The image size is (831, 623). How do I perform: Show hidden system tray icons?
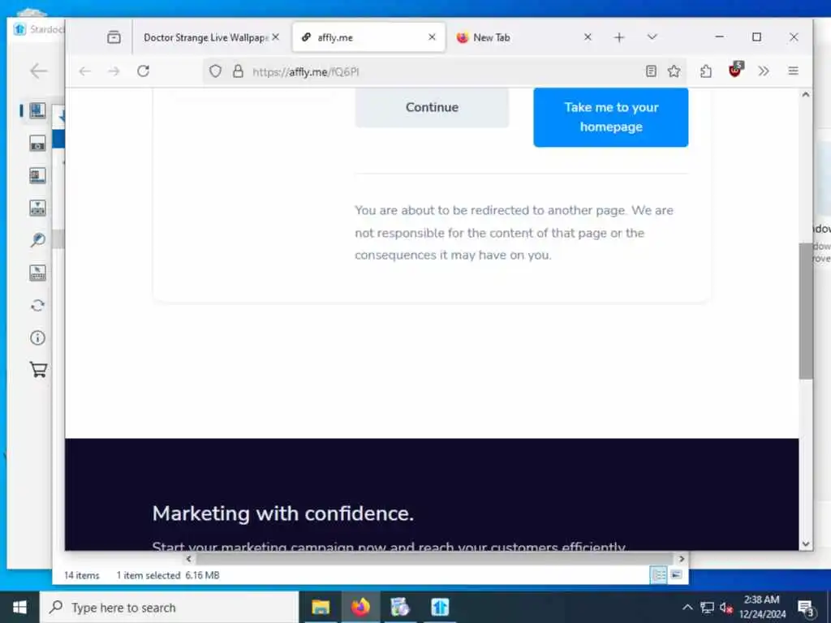pyautogui.click(x=687, y=608)
